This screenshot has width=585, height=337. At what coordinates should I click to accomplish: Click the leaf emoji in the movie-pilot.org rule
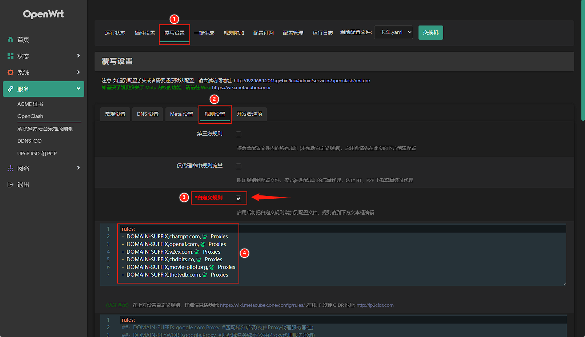212,267
